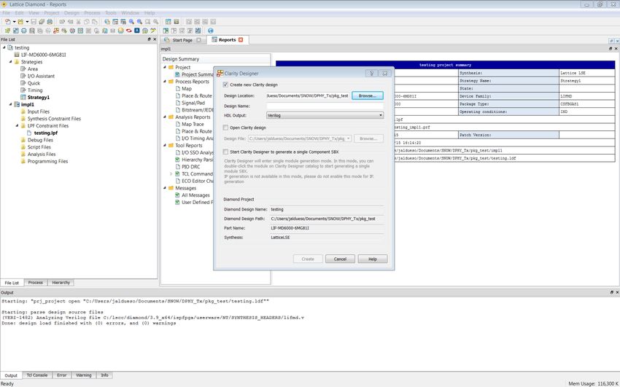The height and width of the screenshot is (387, 620).
Task: Enable the 'Open Clarity design' checkbox
Action: [225, 128]
